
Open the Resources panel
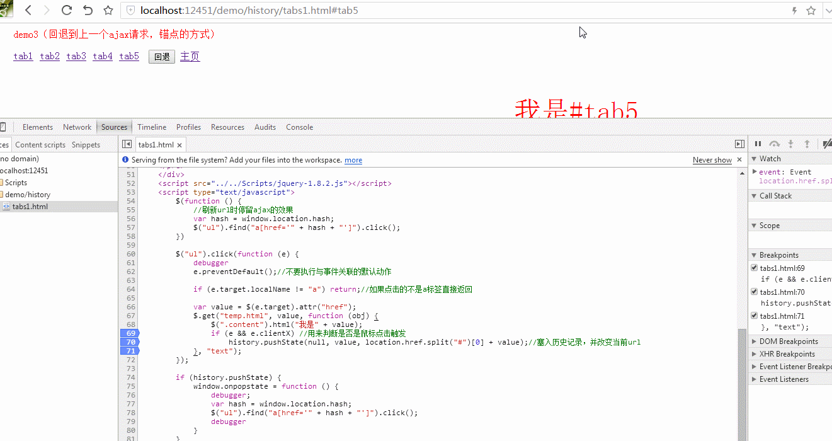tap(227, 127)
